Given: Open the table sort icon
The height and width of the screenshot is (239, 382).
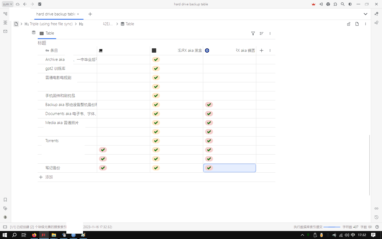Looking at the screenshot, I should pos(262,33).
